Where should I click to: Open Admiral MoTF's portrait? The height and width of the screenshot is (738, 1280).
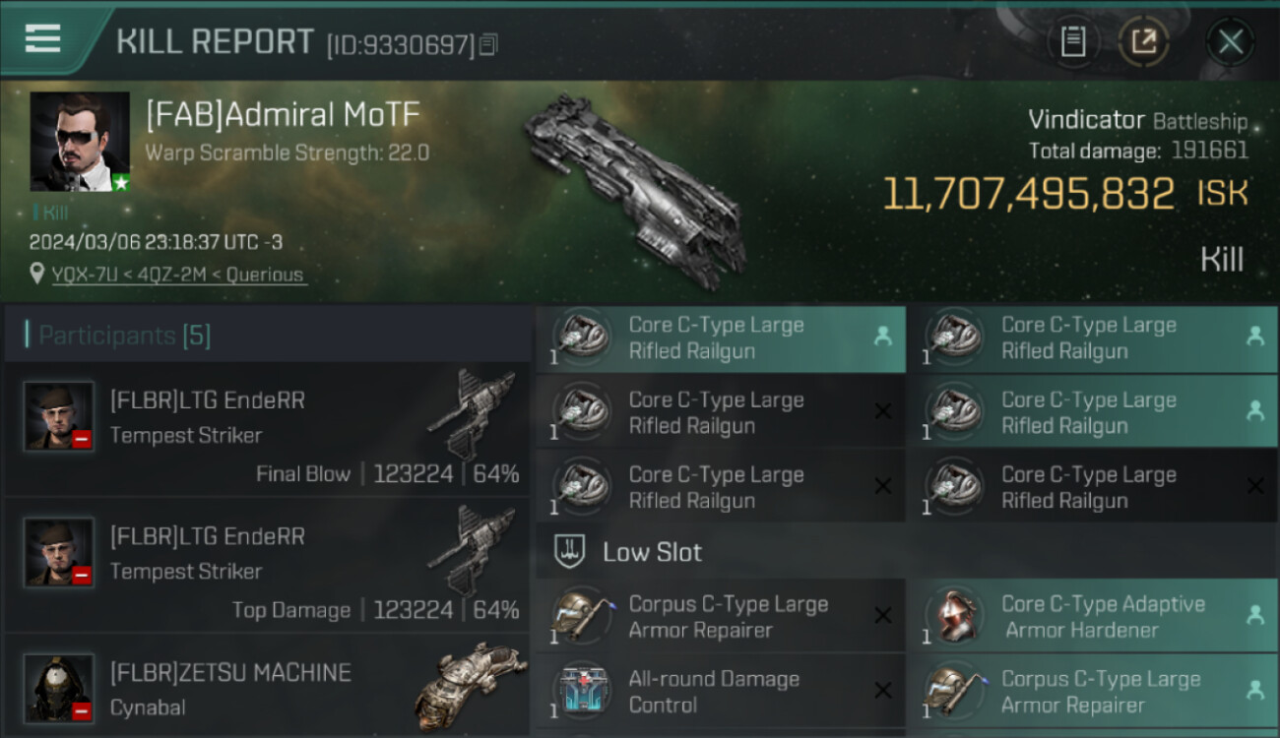pyautogui.click(x=80, y=142)
